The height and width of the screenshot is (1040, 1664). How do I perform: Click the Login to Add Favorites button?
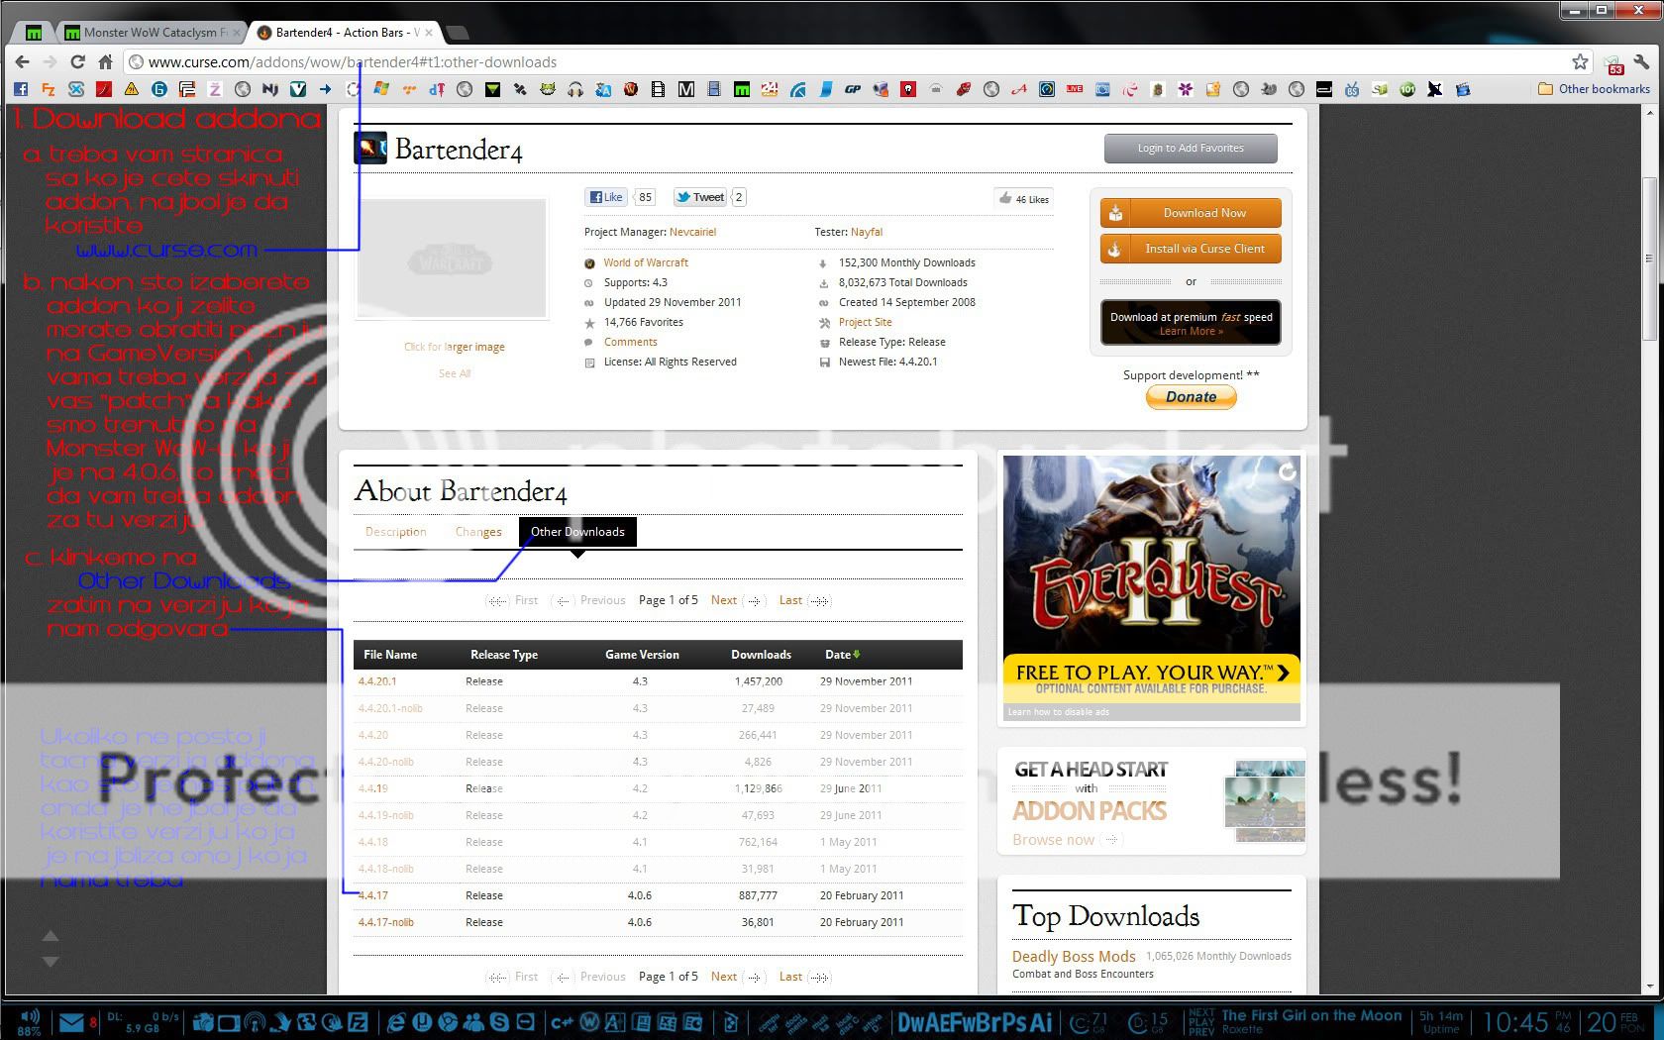1191,149
